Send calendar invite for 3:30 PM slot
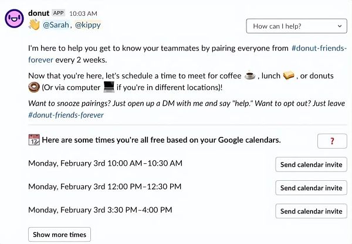The height and width of the screenshot is (244, 352). pyautogui.click(x=311, y=211)
